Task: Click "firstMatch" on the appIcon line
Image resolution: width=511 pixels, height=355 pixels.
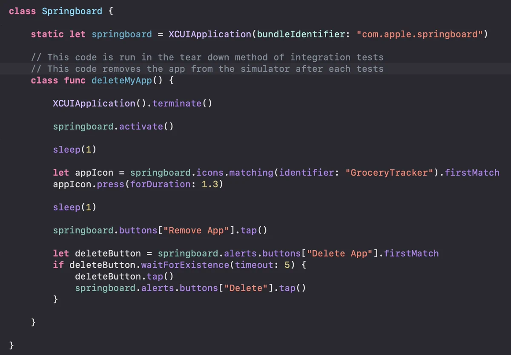Action: tap(472, 173)
